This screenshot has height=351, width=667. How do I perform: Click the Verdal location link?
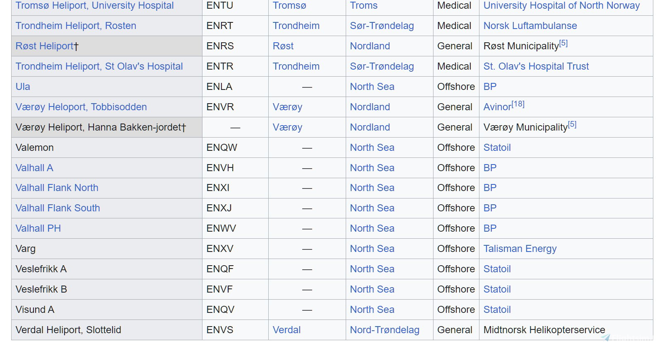[x=287, y=330]
